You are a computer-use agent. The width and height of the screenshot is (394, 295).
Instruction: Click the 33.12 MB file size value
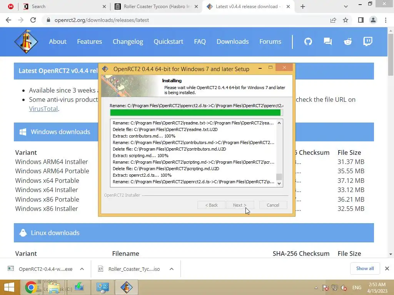tap(351, 190)
